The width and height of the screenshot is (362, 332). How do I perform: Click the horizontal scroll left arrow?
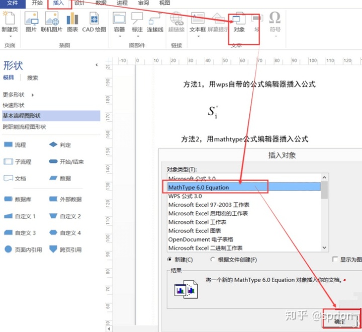pos(109,329)
